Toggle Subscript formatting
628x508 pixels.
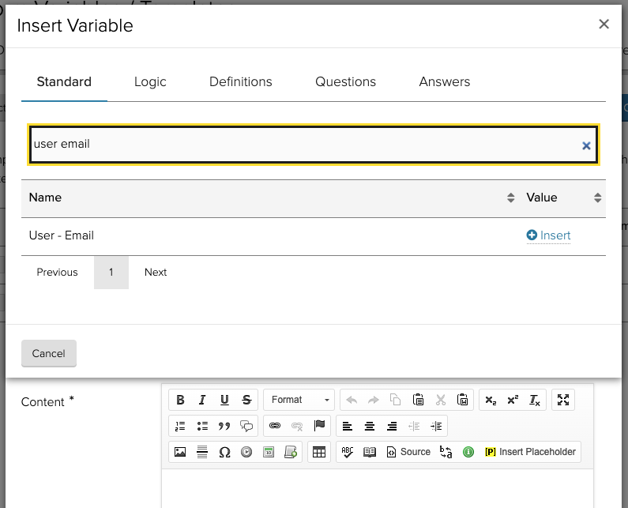click(x=491, y=400)
